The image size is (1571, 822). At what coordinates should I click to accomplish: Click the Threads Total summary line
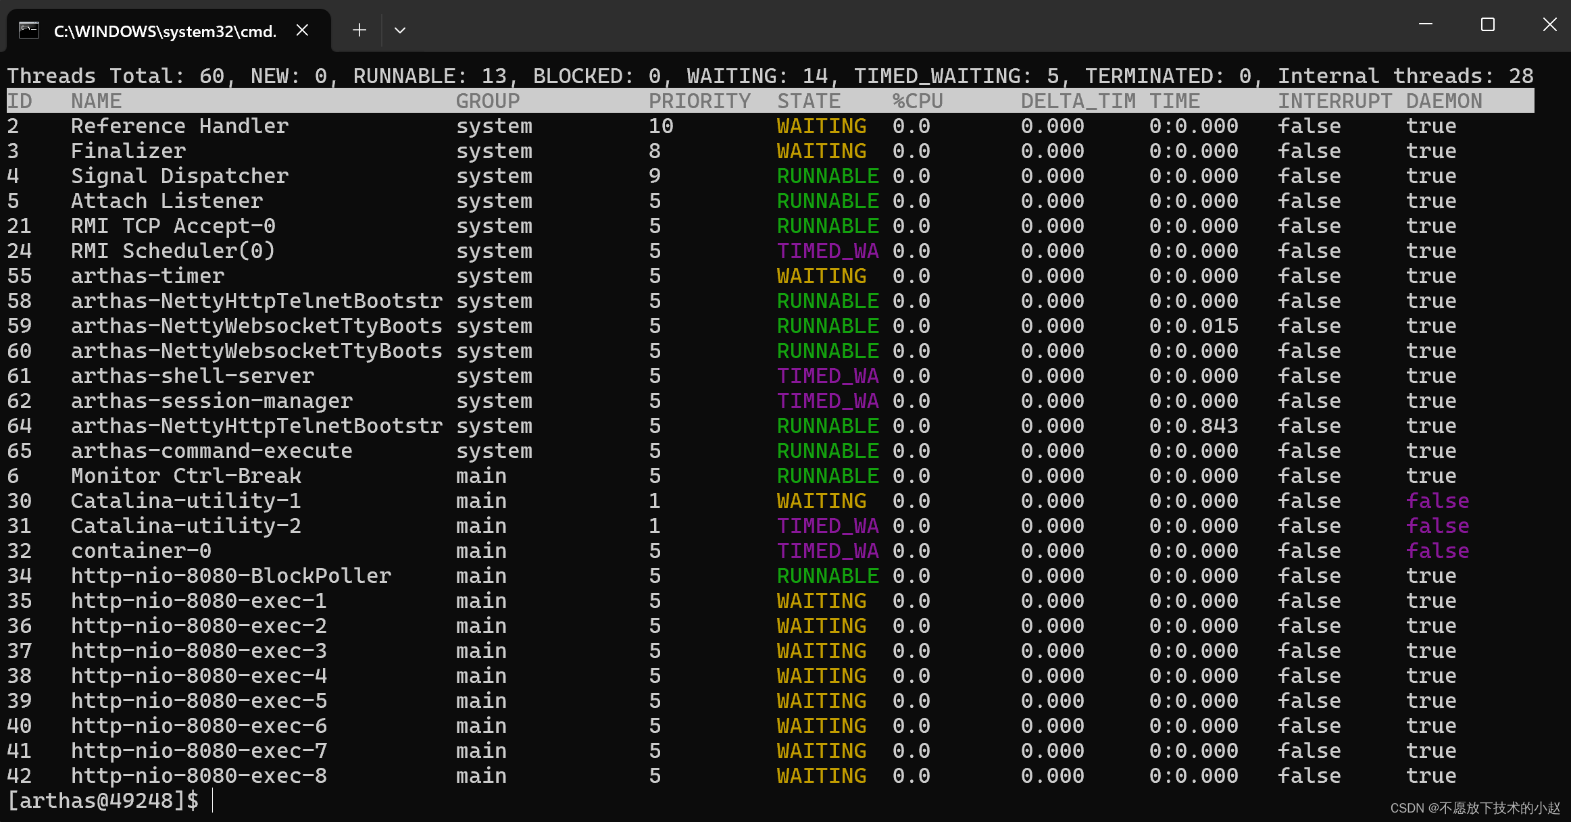pos(770,76)
